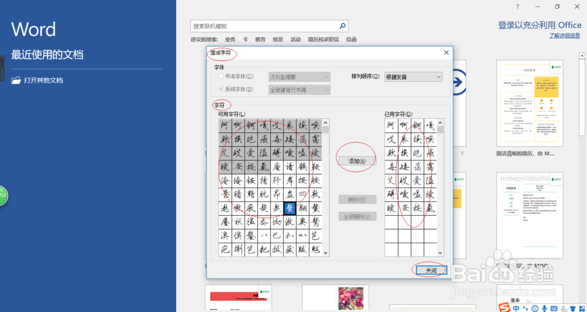This screenshot has width=587, height=312.
Task: Click the 搜索联机模板 search box
Action: tap(269, 26)
